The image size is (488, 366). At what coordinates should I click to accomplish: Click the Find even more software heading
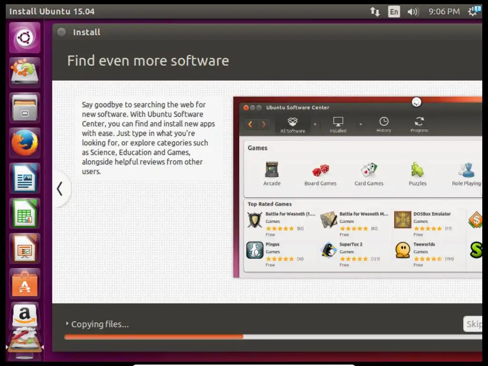click(x=148, y=61)
